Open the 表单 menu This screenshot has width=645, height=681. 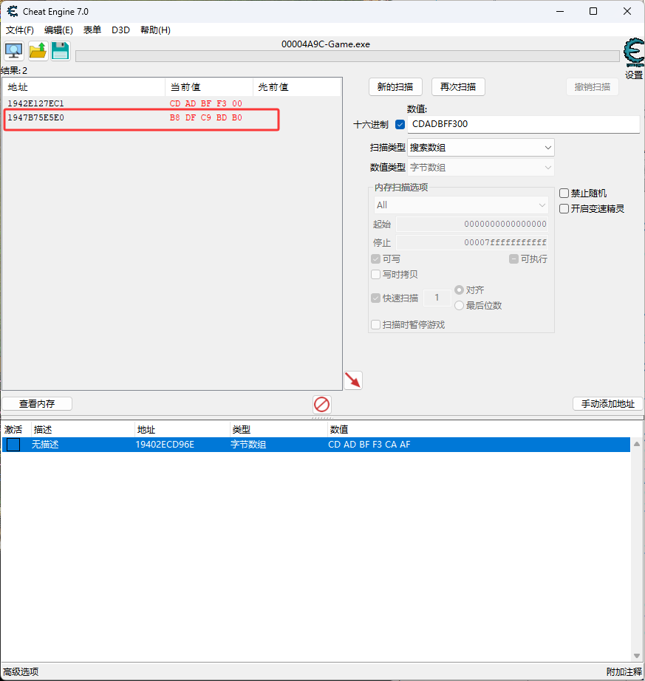pos(92,30)
